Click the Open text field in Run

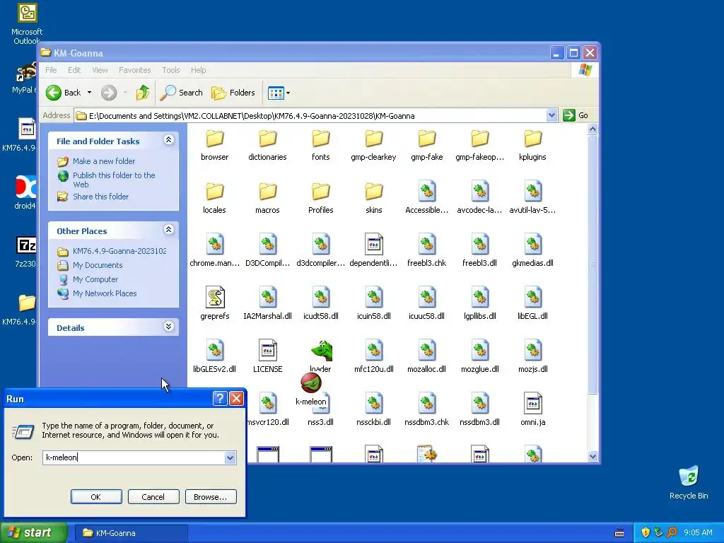point(134,457)
